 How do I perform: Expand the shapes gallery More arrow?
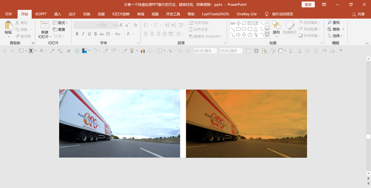267,35
